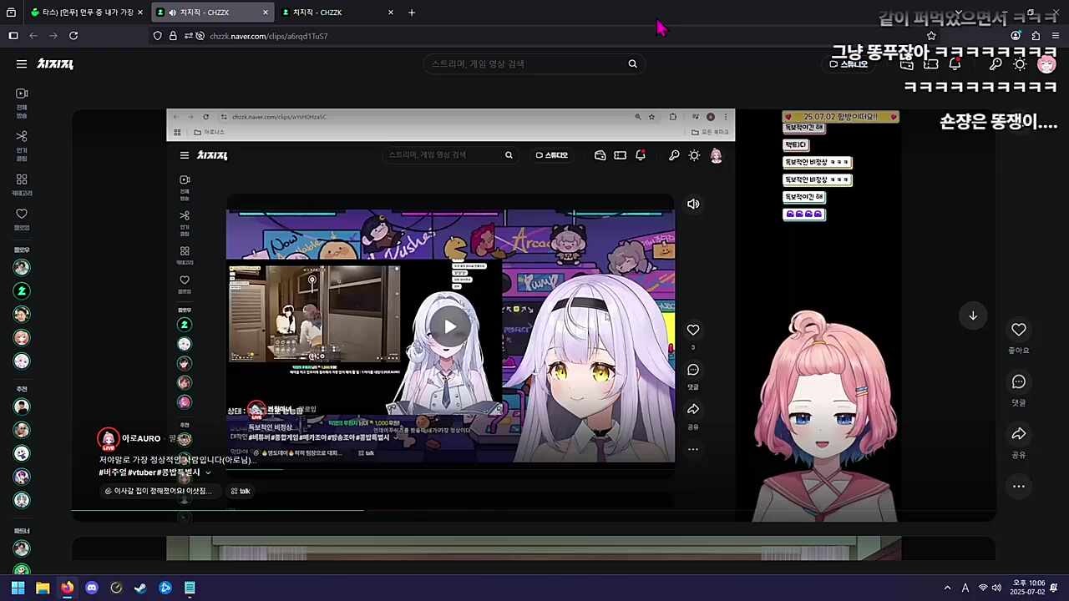Open the green CHZZK logo channel in following list

click(x=22, y=290)
